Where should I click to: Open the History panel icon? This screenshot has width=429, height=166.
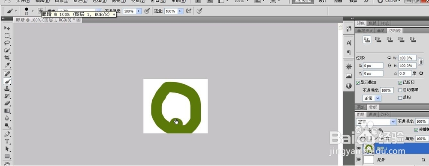(x=348, y=29)
